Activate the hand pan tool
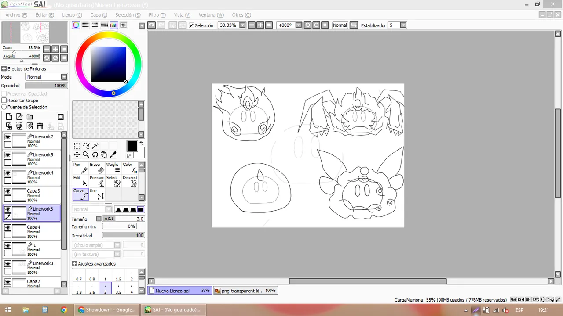The image size is (563, 316). [104, 154]
